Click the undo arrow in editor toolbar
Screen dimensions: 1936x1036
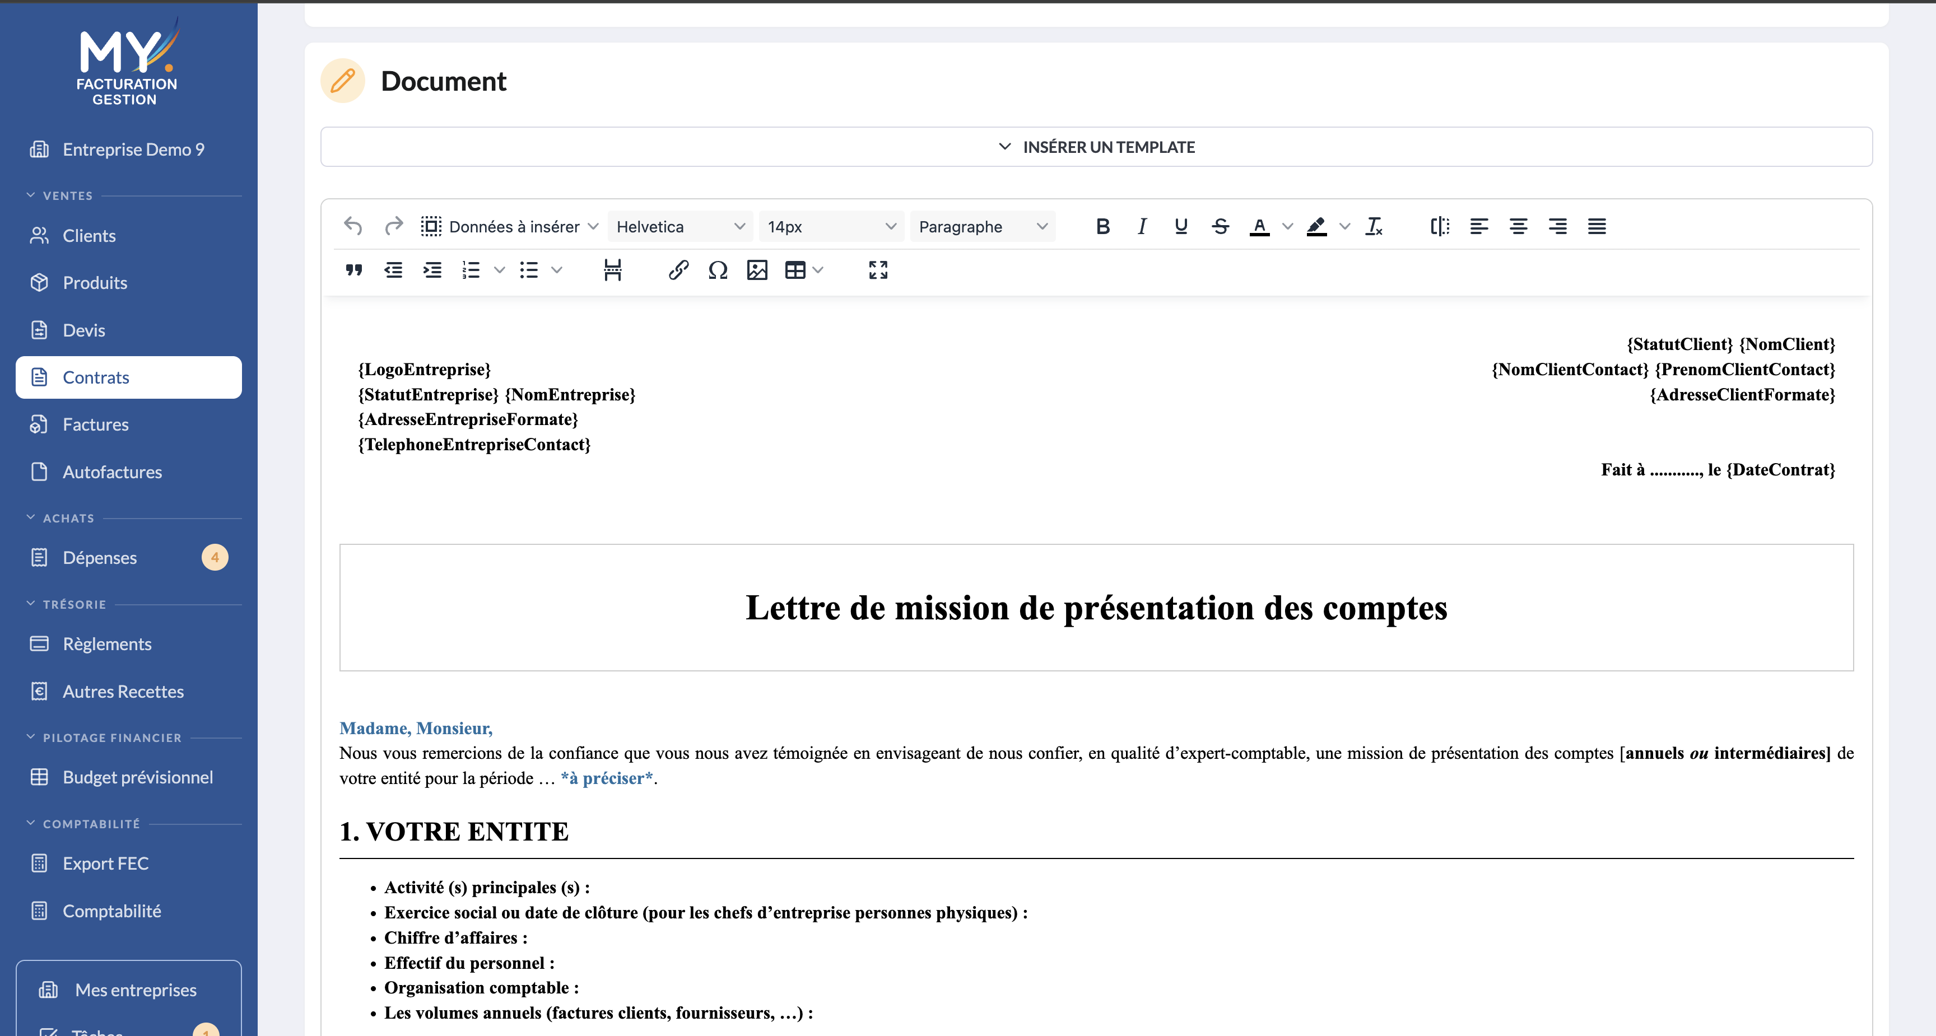353,226
